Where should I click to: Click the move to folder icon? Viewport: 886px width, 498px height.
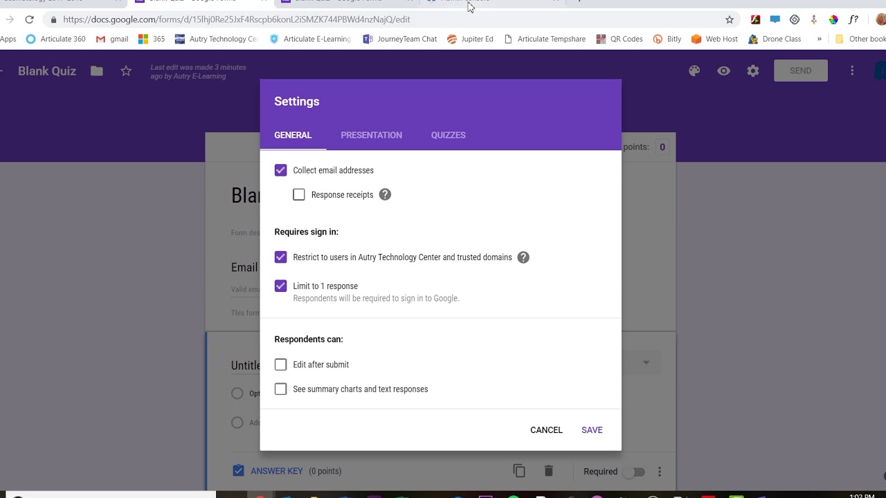(97, 71)
